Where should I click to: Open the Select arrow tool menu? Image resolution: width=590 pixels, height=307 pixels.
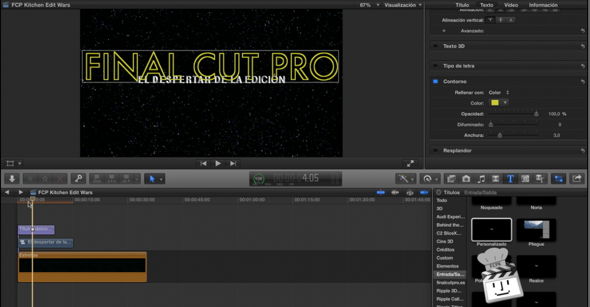155,179
